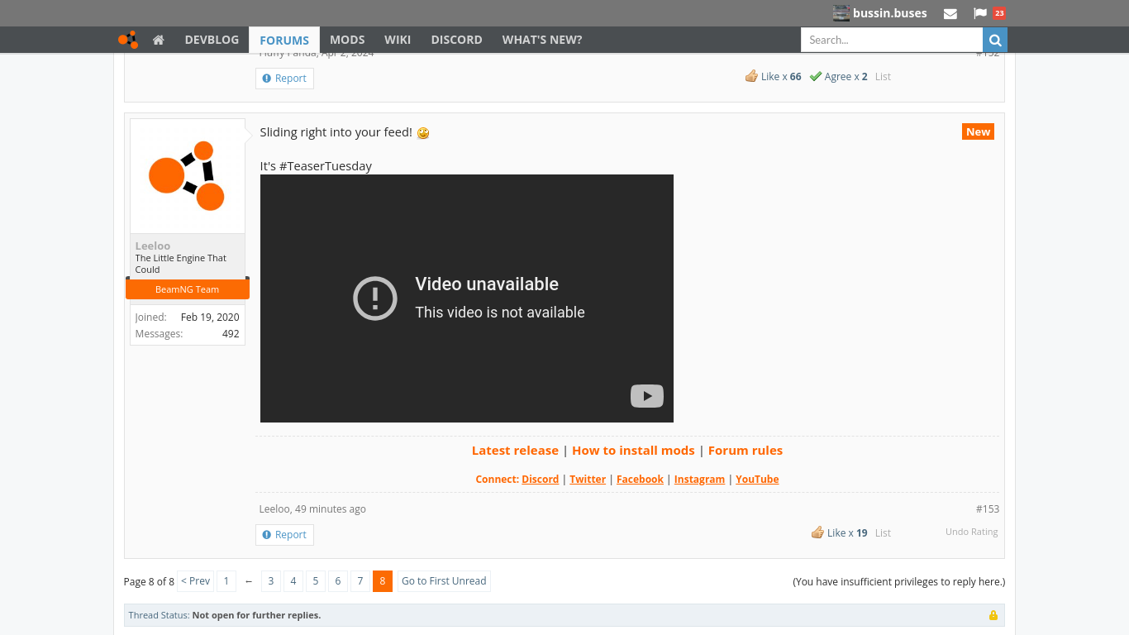This screenshot has width=1129, height=635.
Task: Report the post with 66 likes
Action: [284, 79]
